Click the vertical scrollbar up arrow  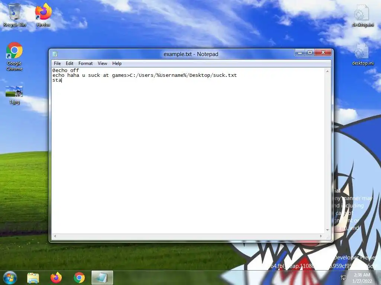[327, 71]
